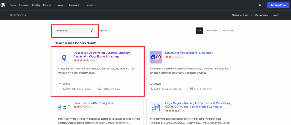
Task: Click the 20,000+ active installations text
Action: click(77, 89)
